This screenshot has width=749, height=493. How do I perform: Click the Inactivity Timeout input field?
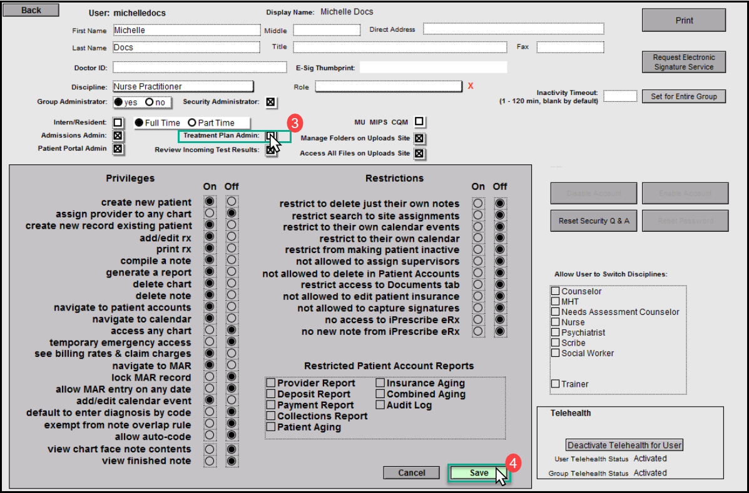point(620,96)
